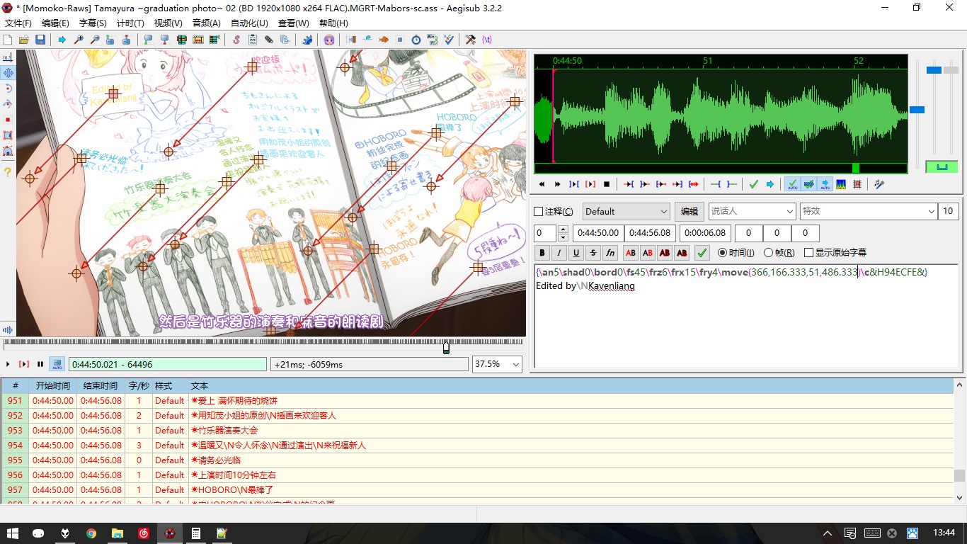Zoom video in with the plus magnifier
The image size is (967, 544).
(79, 40)
